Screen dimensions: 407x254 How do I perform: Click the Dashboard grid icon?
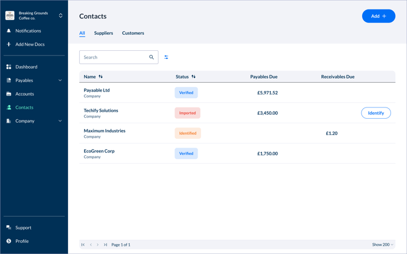8,67
